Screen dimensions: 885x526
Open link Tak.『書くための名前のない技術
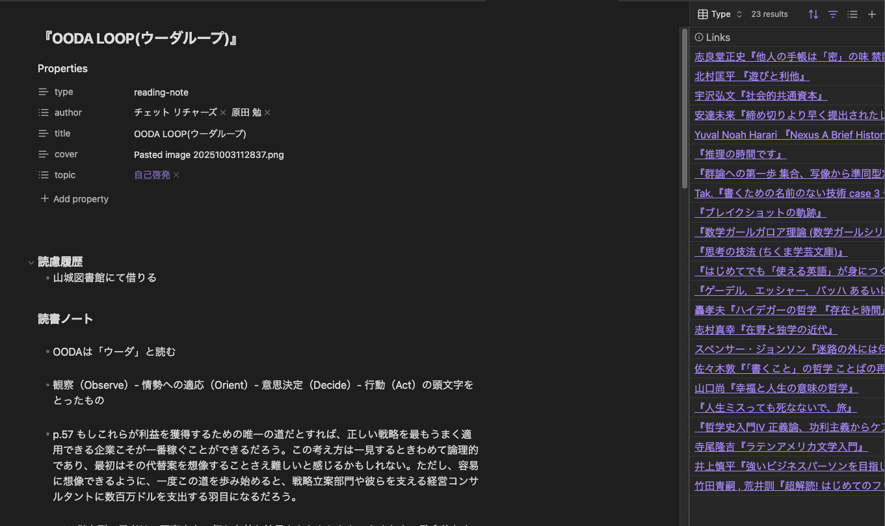pyautogui.click(x=789, y=193)
